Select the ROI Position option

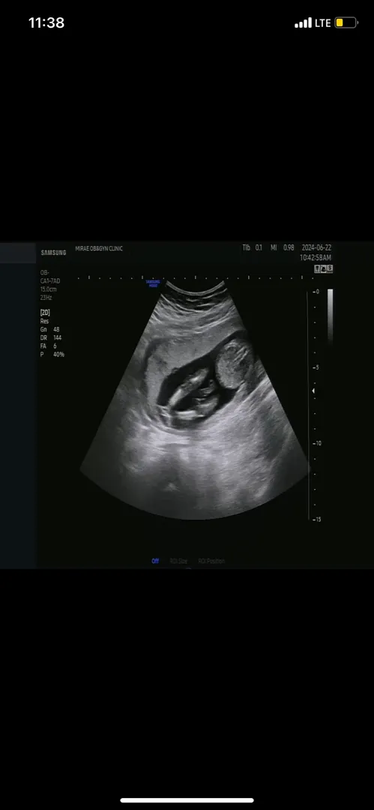coord(212,561)
